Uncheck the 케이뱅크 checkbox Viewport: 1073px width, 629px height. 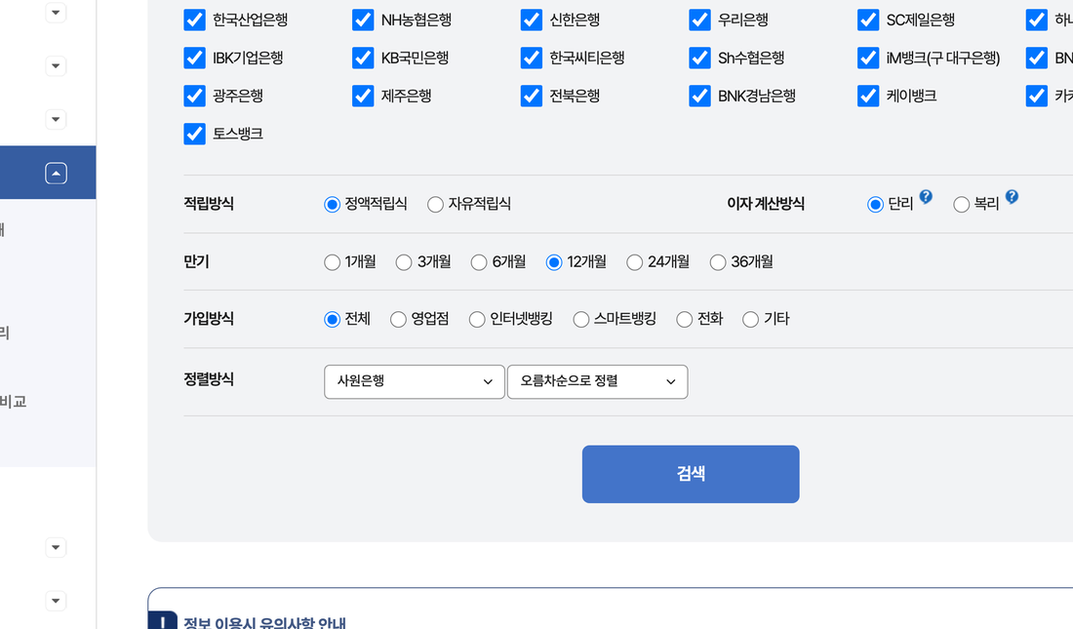[x=868, y=96]
